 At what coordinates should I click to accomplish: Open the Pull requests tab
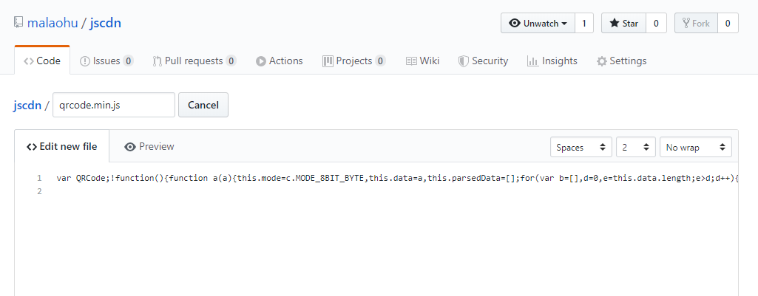194,61
